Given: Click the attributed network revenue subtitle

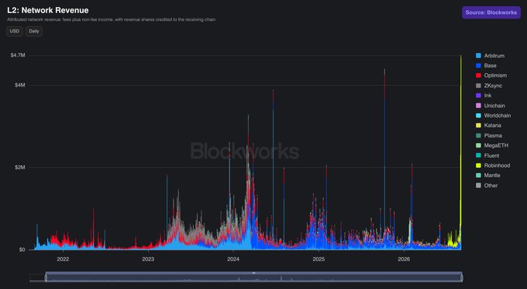Looking at the screenshot, I should pos(112,19).
